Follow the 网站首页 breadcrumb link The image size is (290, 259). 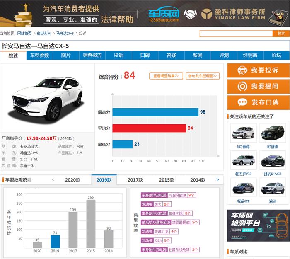[24, 34]
